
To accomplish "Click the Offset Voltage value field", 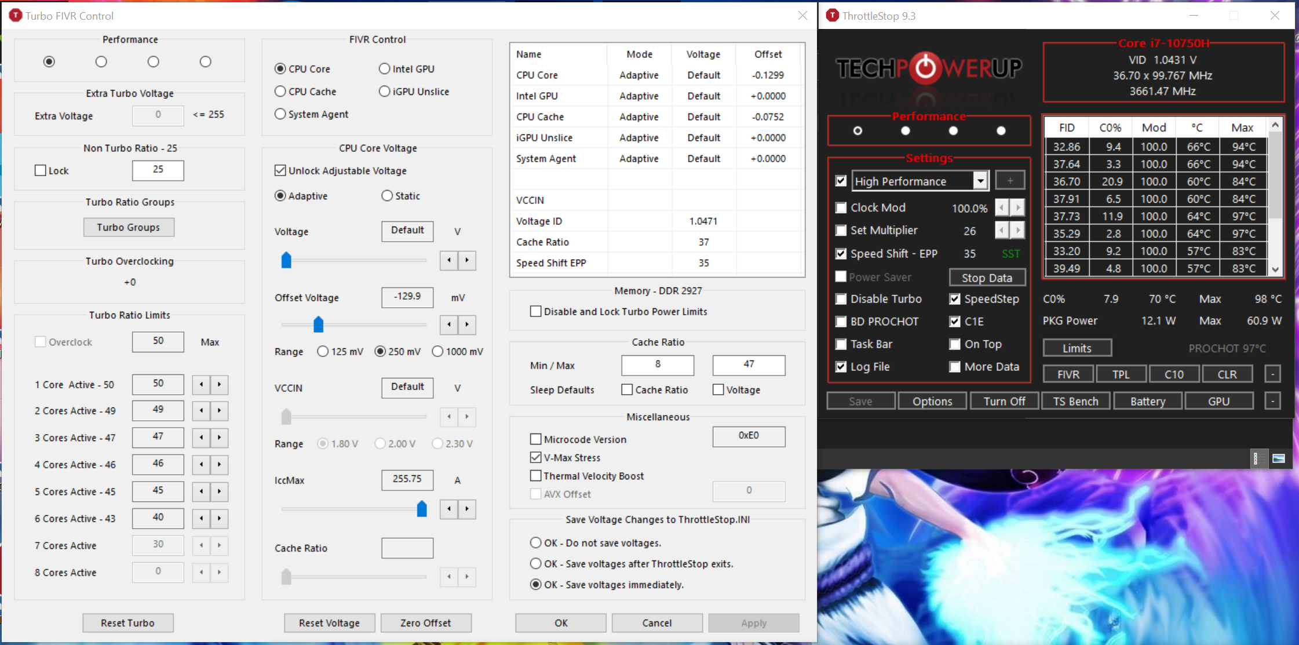I will (x=407, y=297).
